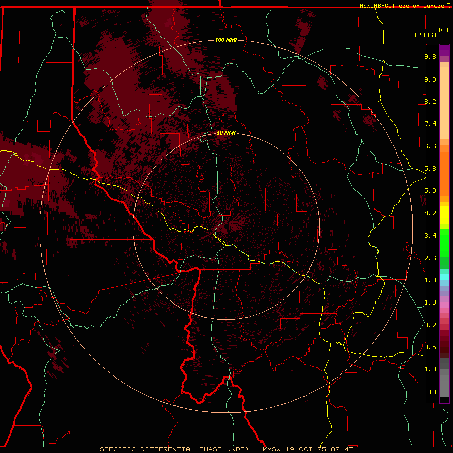
Task: Pick the gray band at the scale bottom
Action: pos(444,379)
